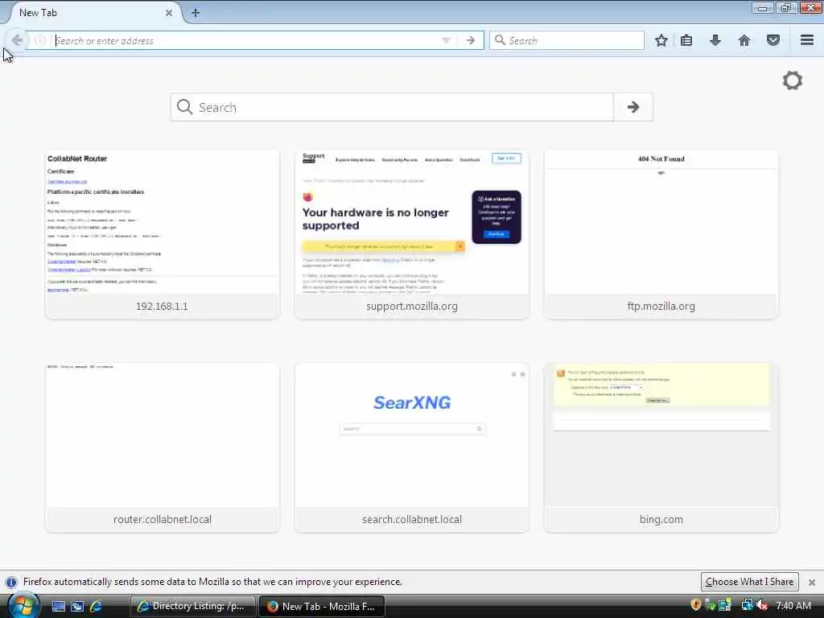Open the Downloads arrow icon
The height and width of the screenshot is (618, 824).
pyautogui.click(x=715, y=40)
